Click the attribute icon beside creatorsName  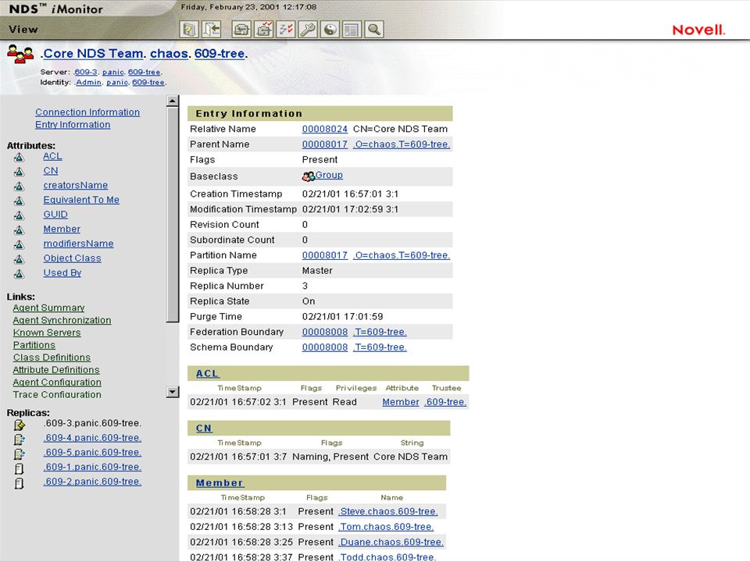19,186
